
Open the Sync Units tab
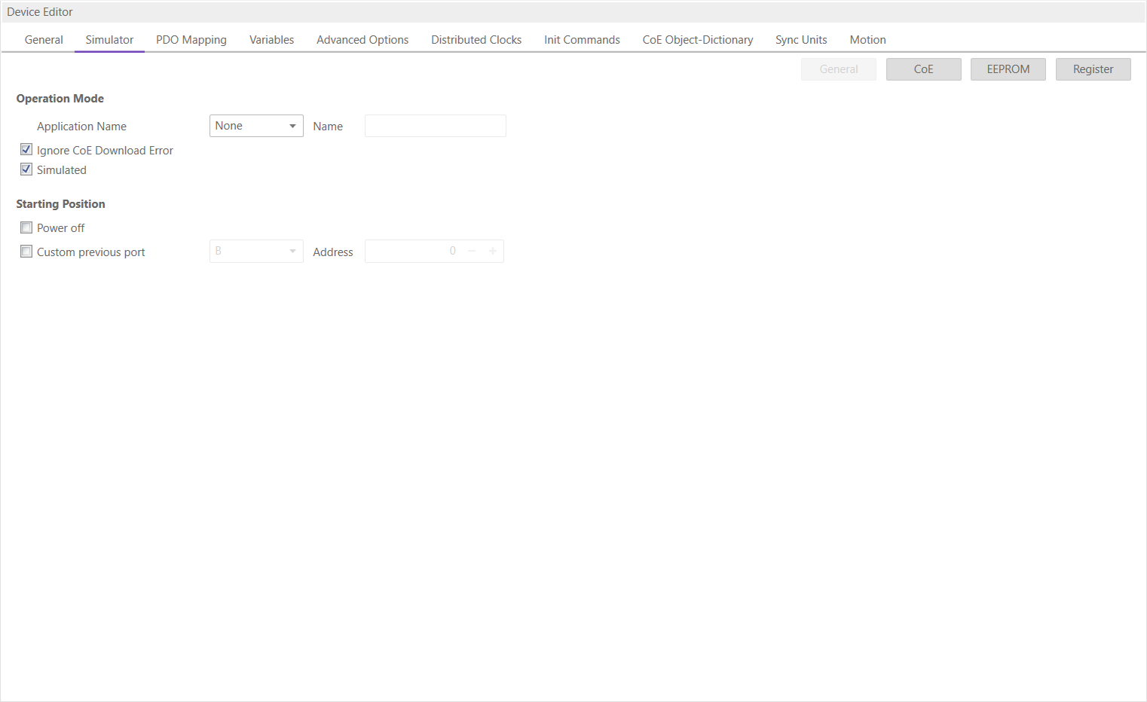pos(800,40)
